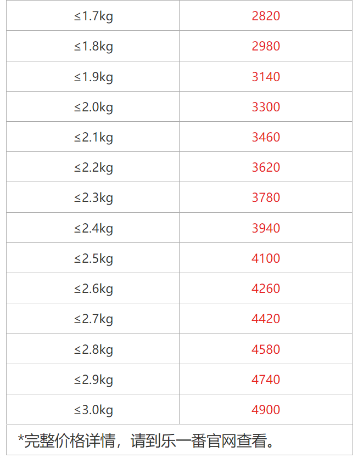Click the price 4420 cell
This screenshot has height=458, width=358.
[x=266, y=319]
